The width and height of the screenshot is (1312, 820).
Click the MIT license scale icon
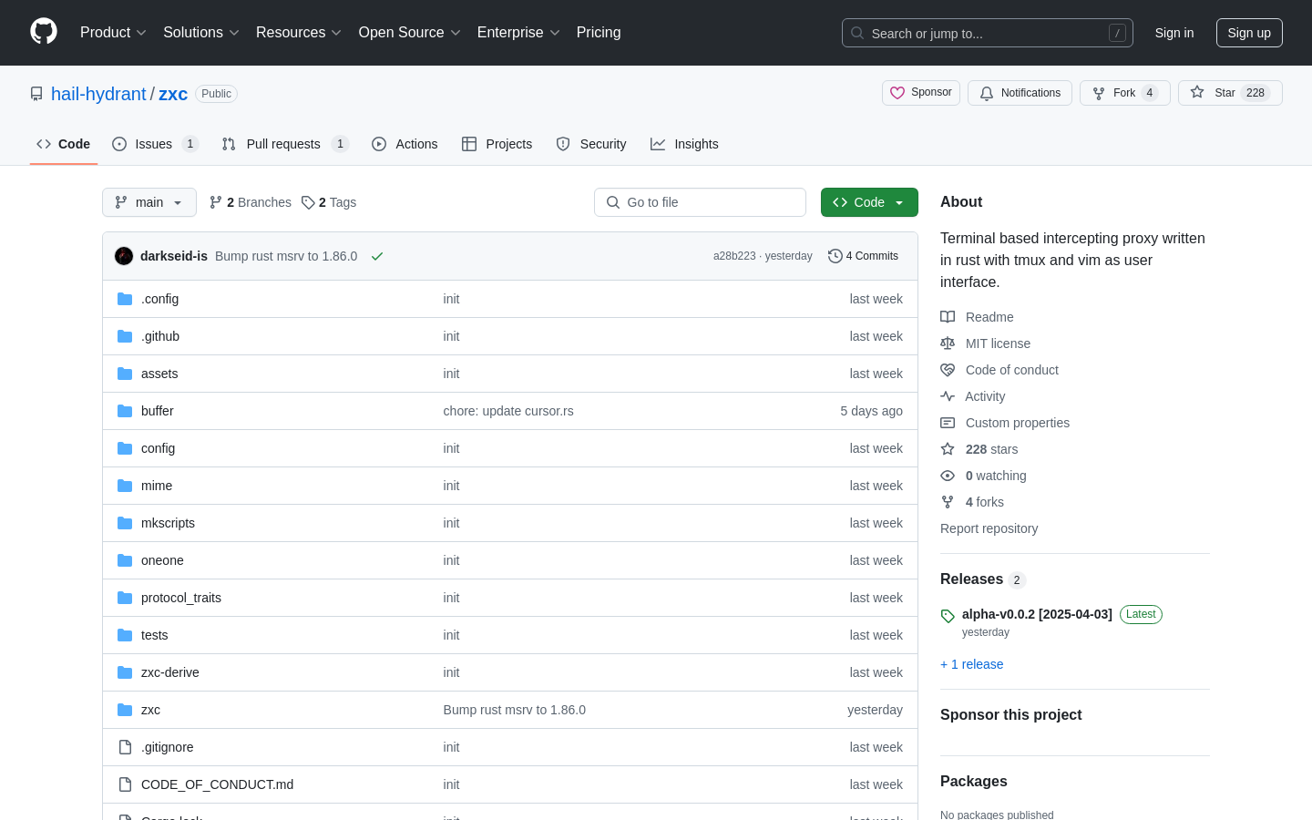(948, 343)
